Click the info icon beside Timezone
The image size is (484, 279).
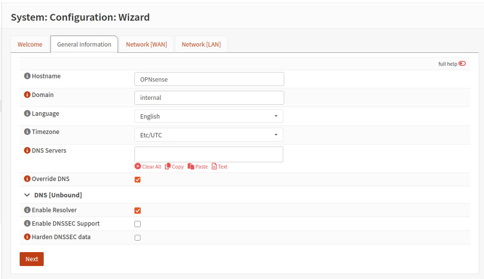click(x=27, y=132)
